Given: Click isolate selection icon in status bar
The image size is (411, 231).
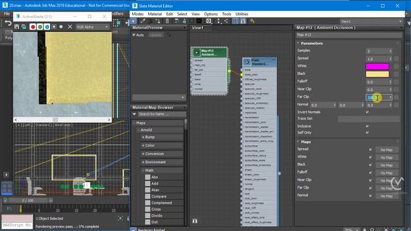Looking at the screenshot, I should click(120, 218).
